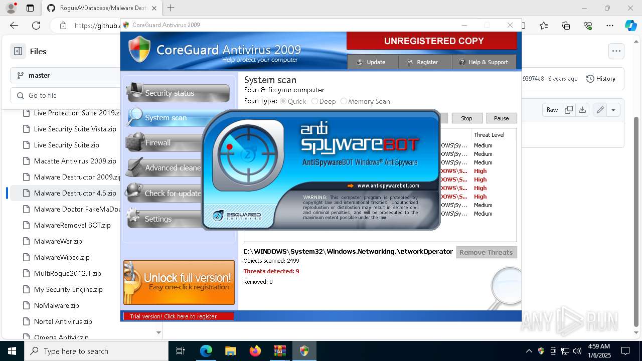Open NoMalware.zip in file tree
Screen dimensions: 642x361
click(57, 305)
